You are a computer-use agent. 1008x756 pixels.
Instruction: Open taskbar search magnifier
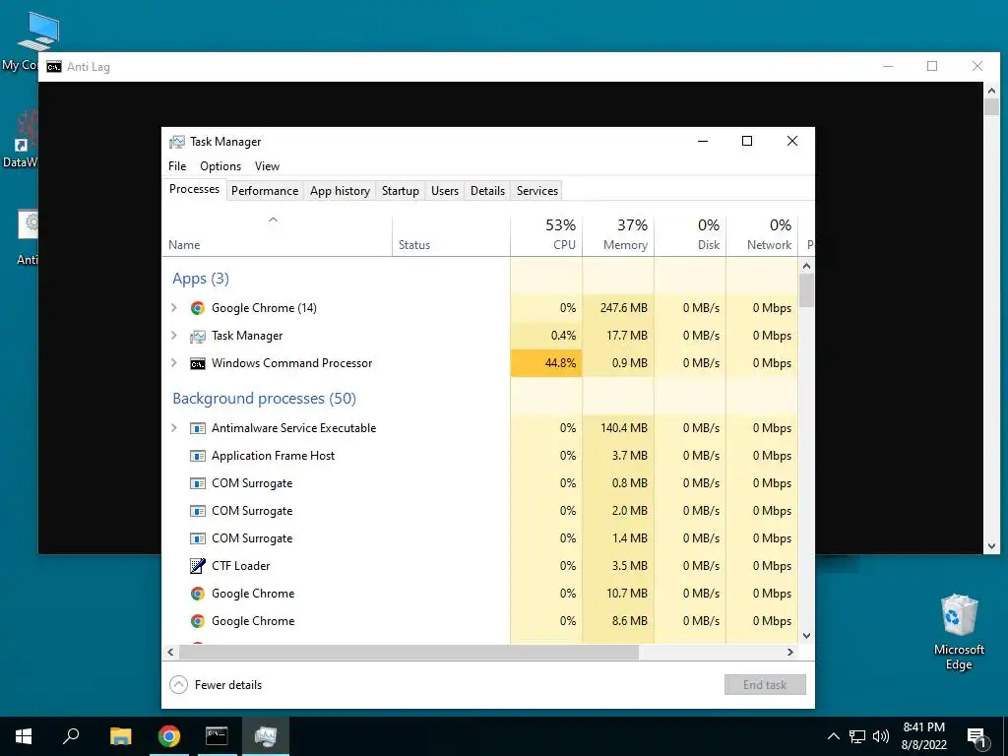71,736
